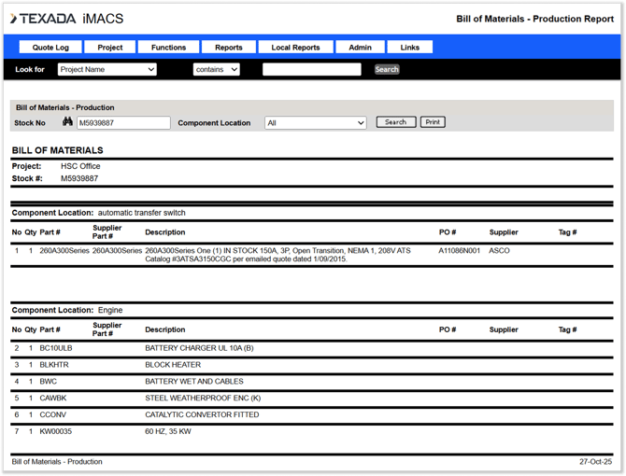Click the Look for search text field
Screen dimensions: 626x476
(x=311, y=69)
